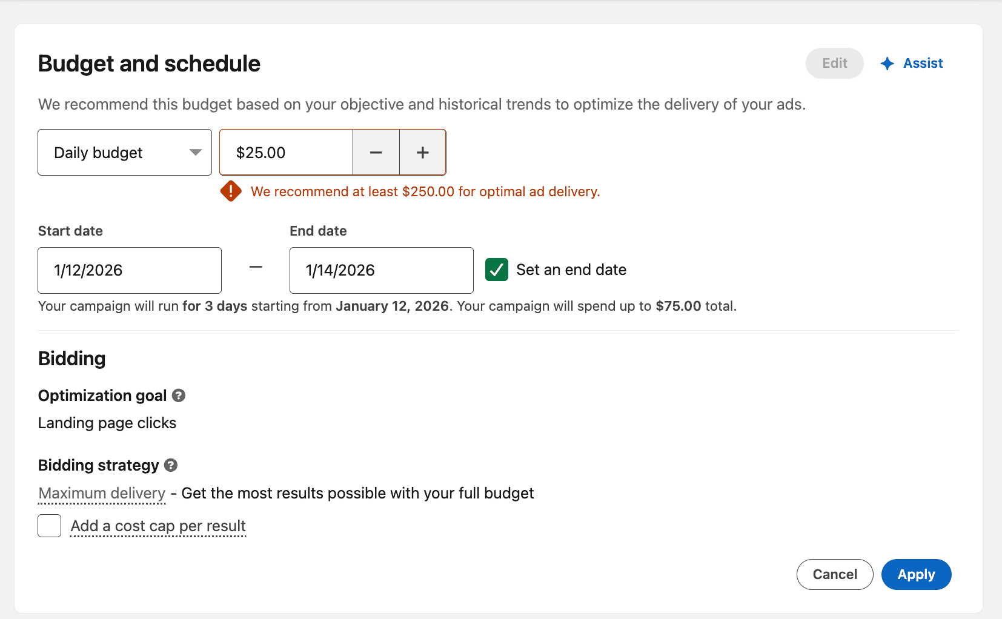Viewport: 1002px width, 619px height.
Task: Click the warning icon beside the budget recommendation
Action: click(231, 191)
